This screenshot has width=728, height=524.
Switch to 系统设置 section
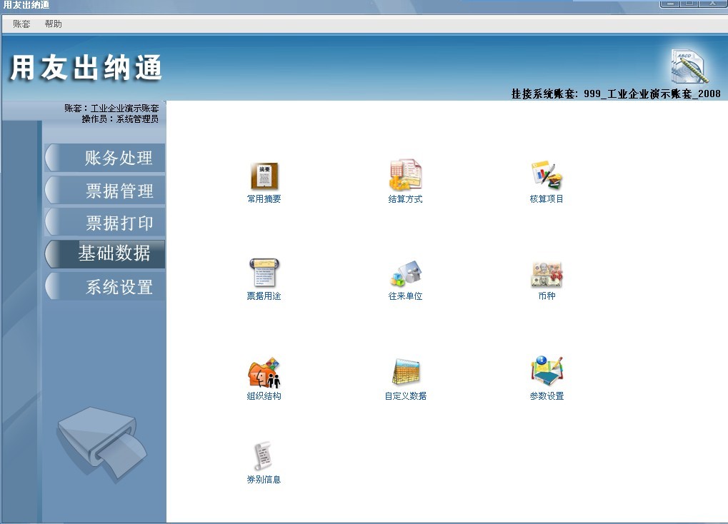[x=105, y=286]
